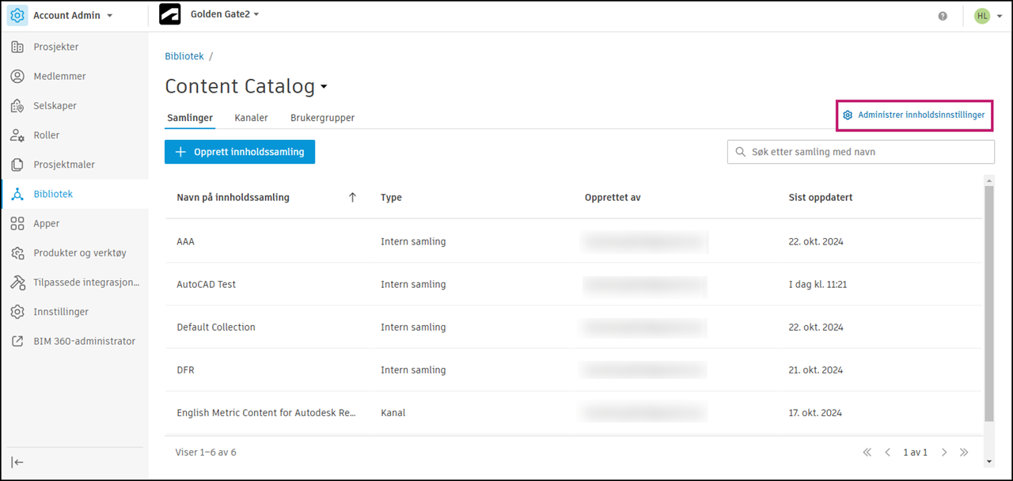Viewport: 1013px width, 481px height.
Task: Click the Autodesk logo next to Golden Gate2
Action: [x=170, y=15]
